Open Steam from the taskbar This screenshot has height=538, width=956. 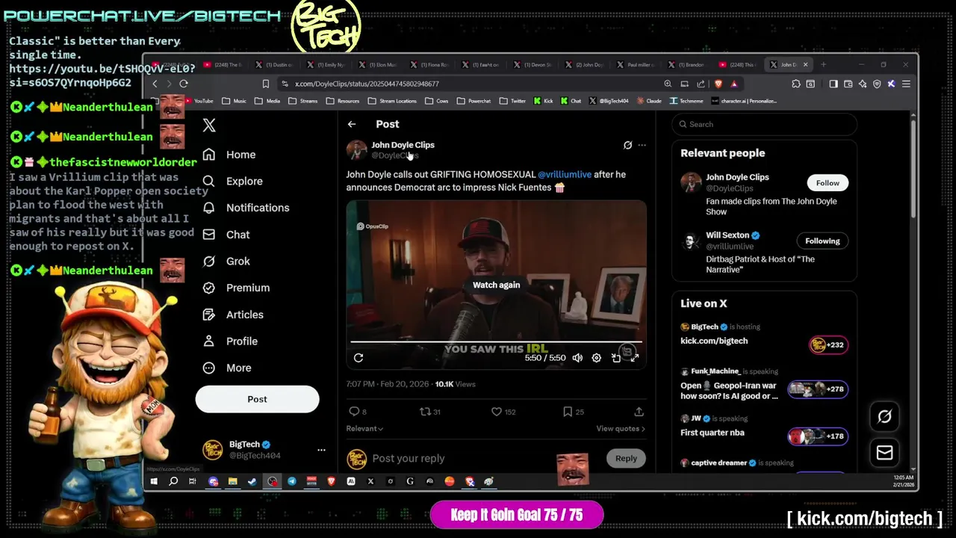[252, 482]
